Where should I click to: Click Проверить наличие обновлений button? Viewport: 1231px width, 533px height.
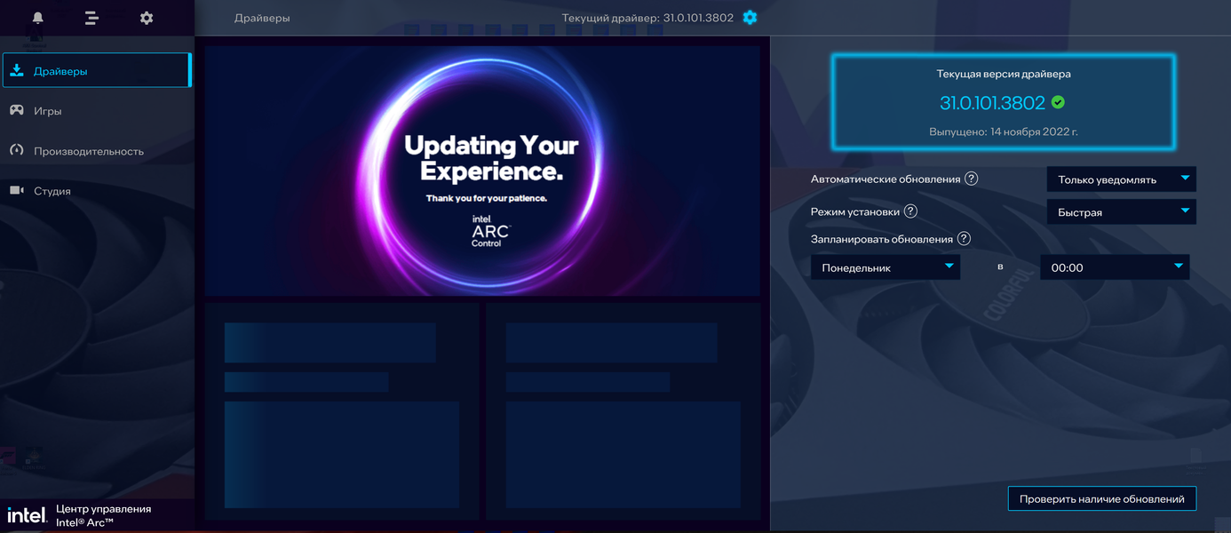click(1102, 498)
